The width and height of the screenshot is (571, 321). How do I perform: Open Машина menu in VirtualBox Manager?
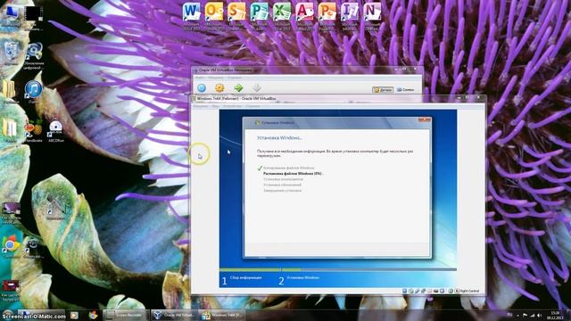point(216,78)
